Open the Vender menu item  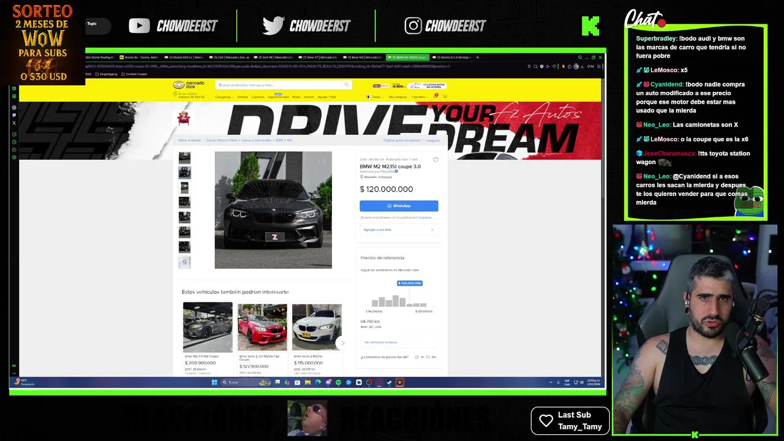click(309, 97)
